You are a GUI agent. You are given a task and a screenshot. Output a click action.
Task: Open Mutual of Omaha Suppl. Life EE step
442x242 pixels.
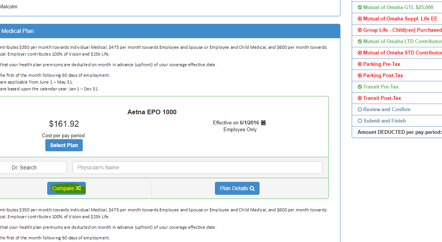(400, 19)
